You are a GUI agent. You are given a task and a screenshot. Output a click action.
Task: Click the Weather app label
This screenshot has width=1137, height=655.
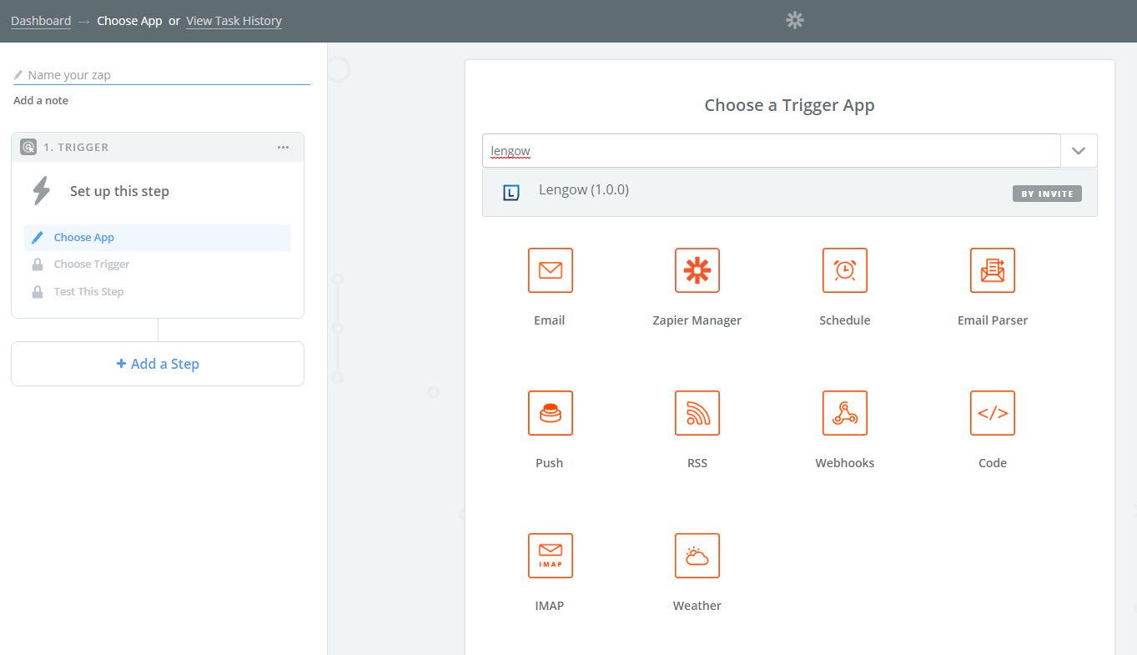[x=697, y=606]
